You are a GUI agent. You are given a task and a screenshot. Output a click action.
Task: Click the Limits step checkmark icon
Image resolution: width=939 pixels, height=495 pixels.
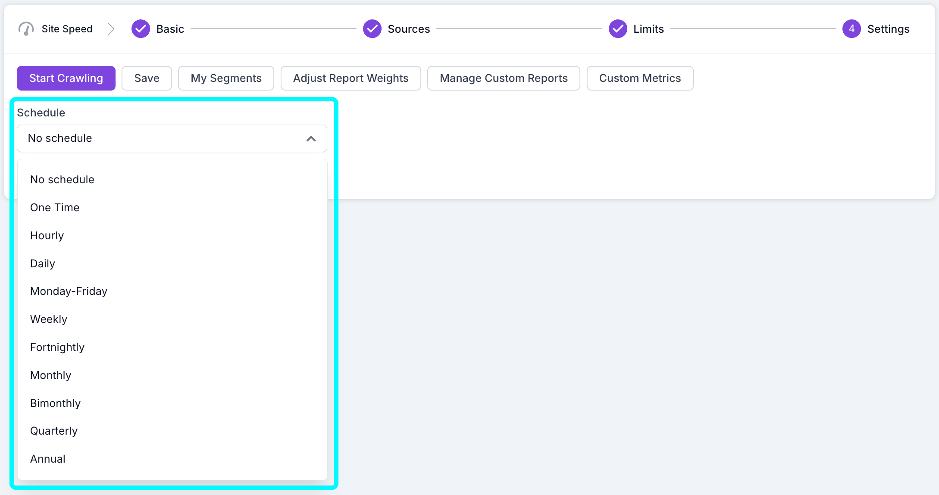click(618, 28)
